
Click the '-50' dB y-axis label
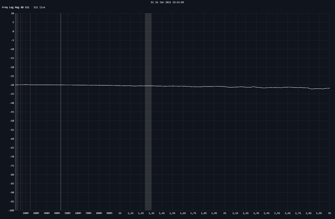pos(11,121)
